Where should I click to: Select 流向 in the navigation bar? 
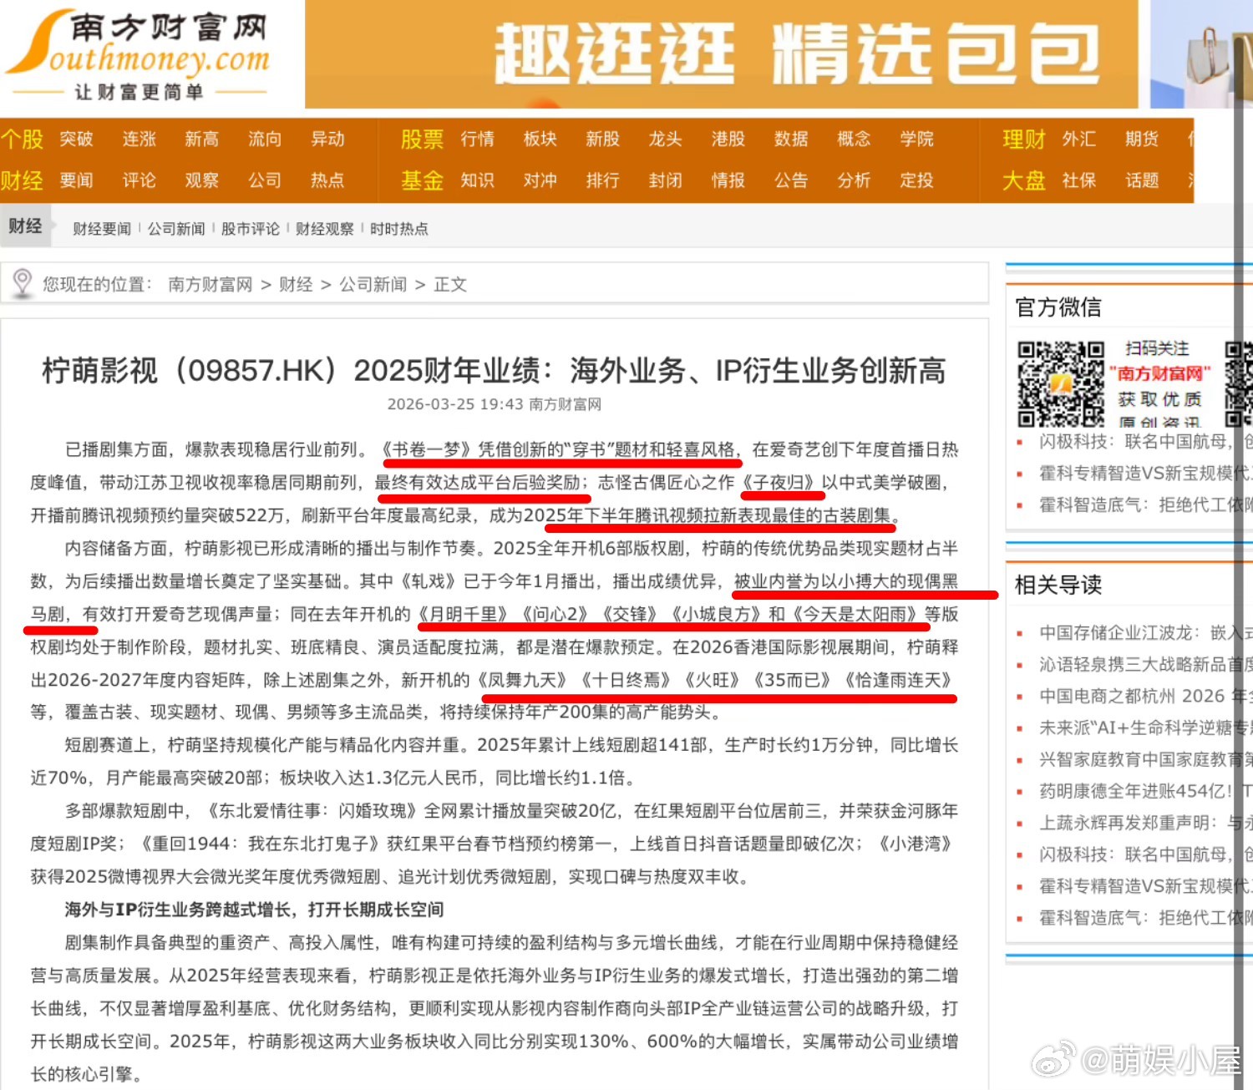tap(265, 139)
